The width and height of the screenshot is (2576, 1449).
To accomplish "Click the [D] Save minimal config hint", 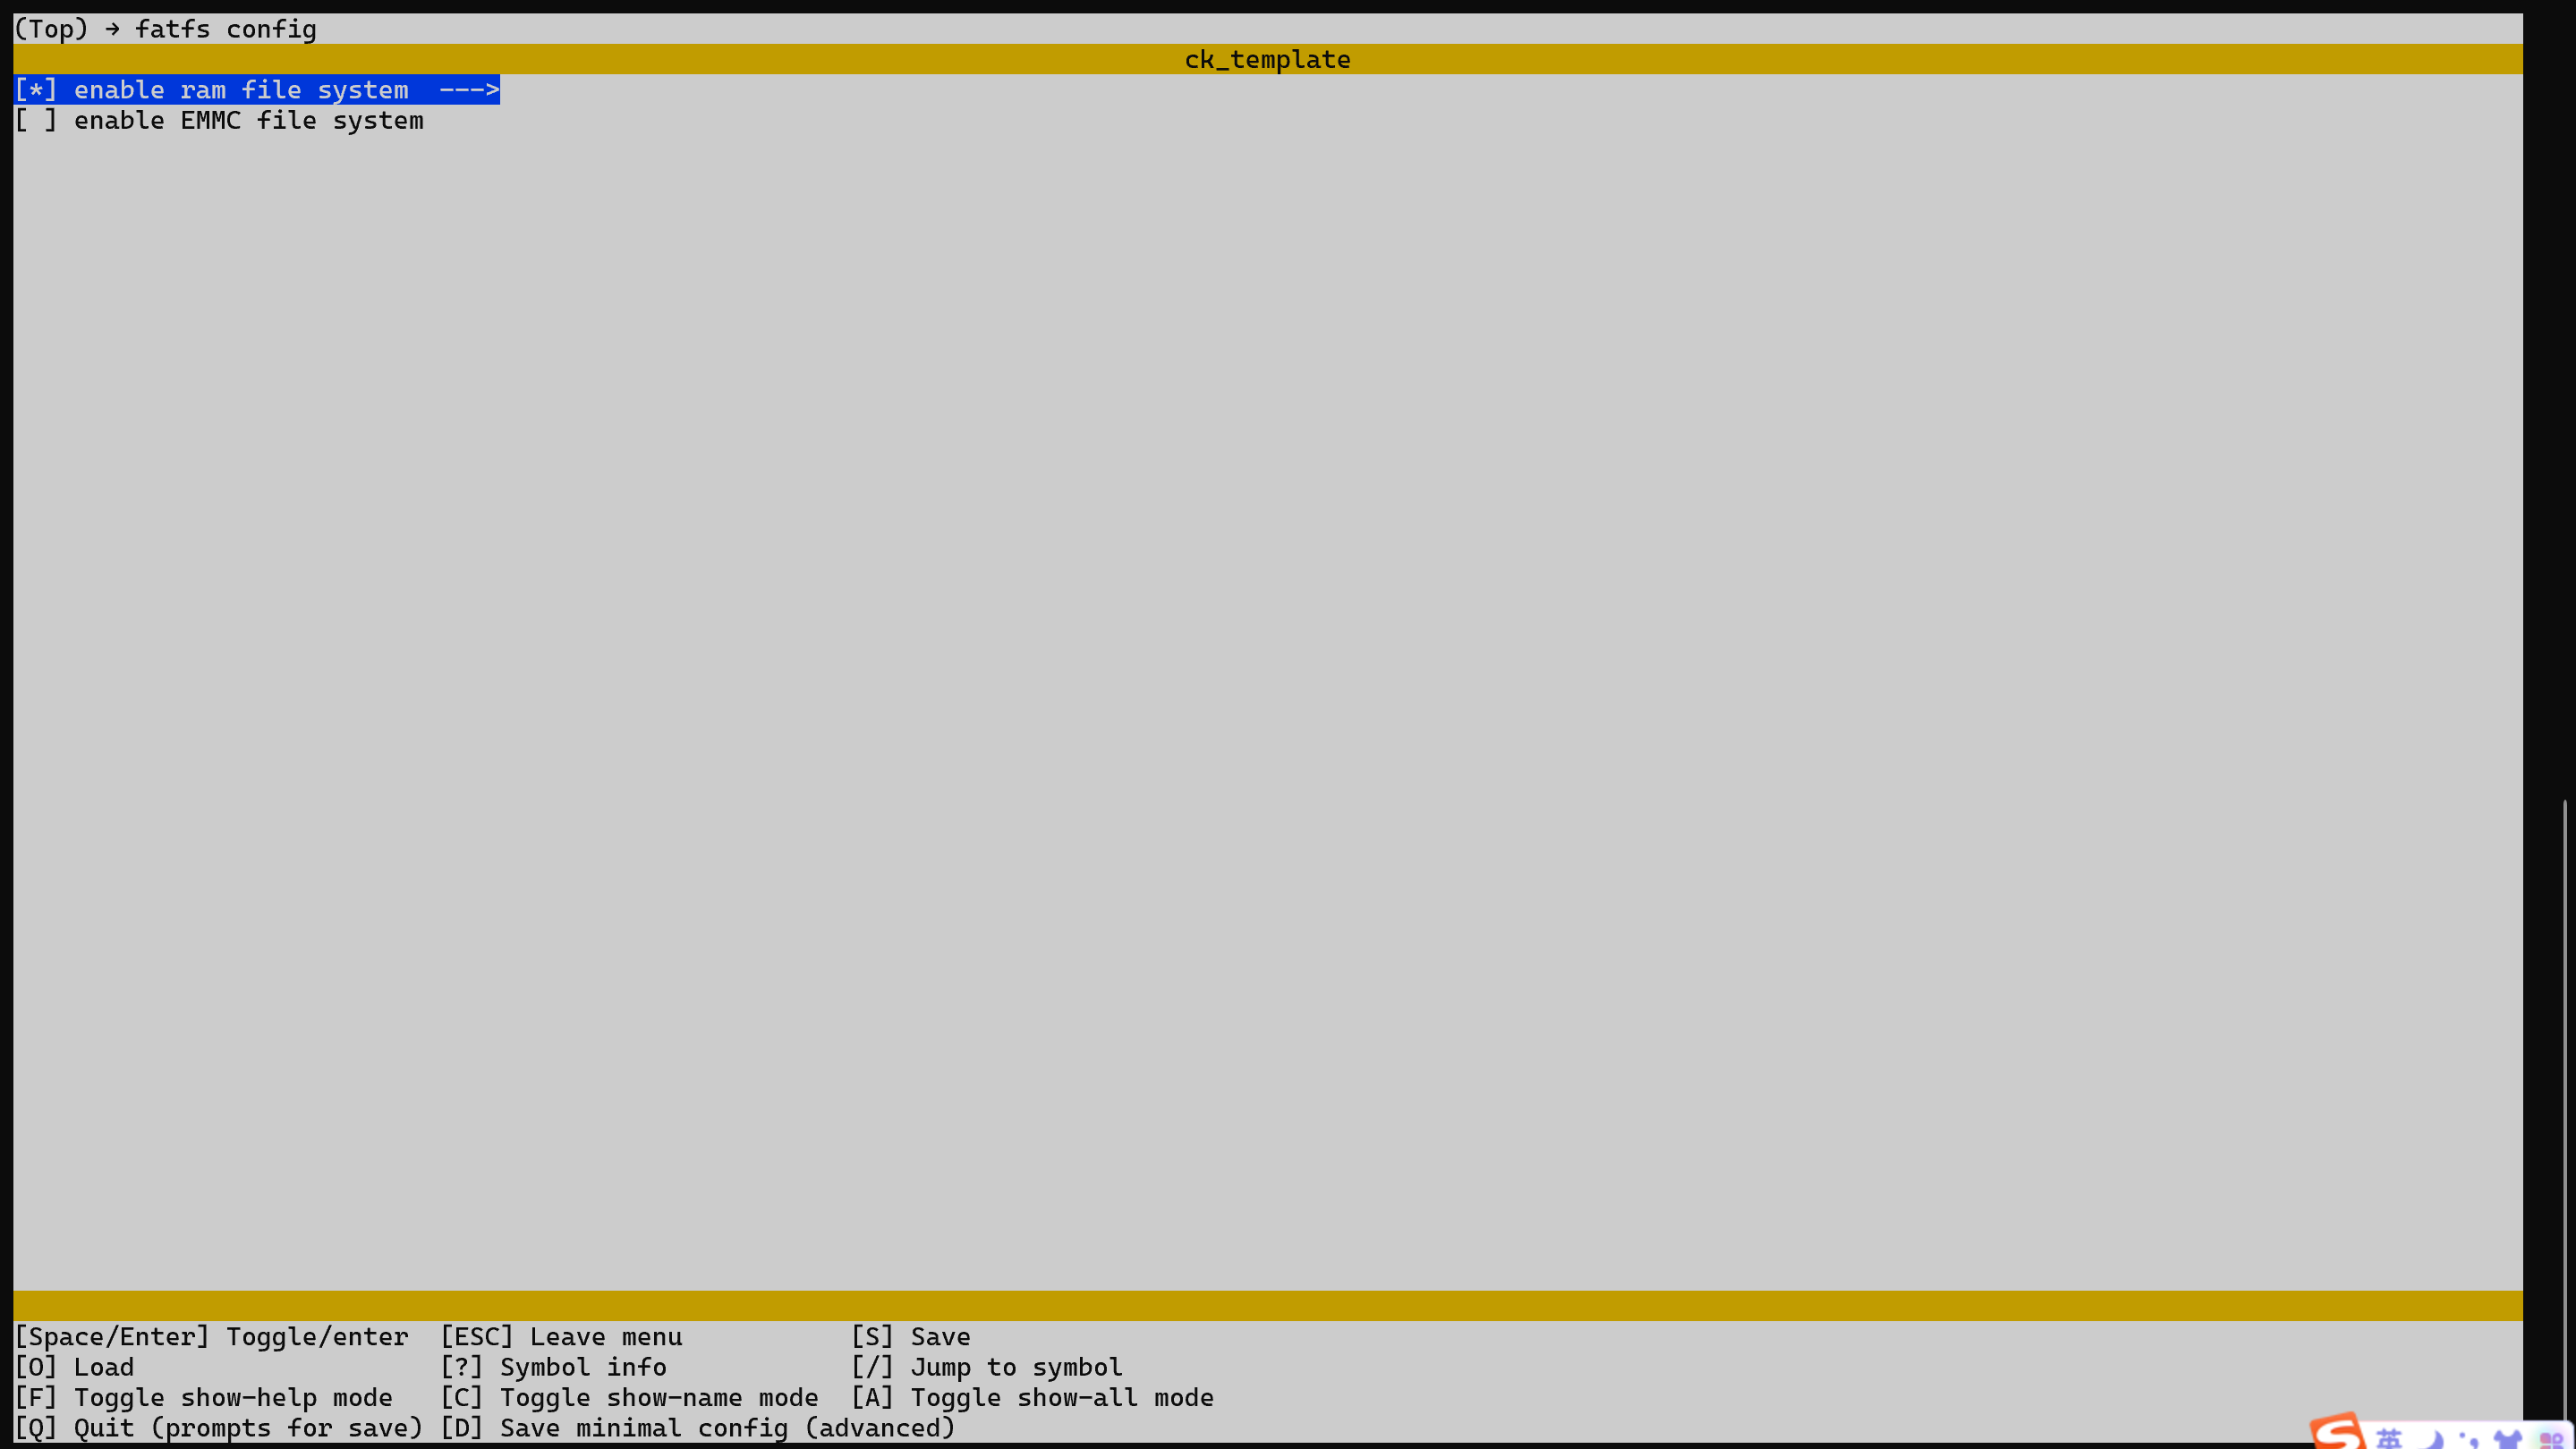I will (698, 1428).
